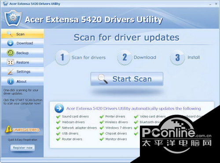Image resolution: width=220 pixels, height=163 pixels.
Task: Click the magnifier icon beside Scan
Action: [x=10, y=34]
